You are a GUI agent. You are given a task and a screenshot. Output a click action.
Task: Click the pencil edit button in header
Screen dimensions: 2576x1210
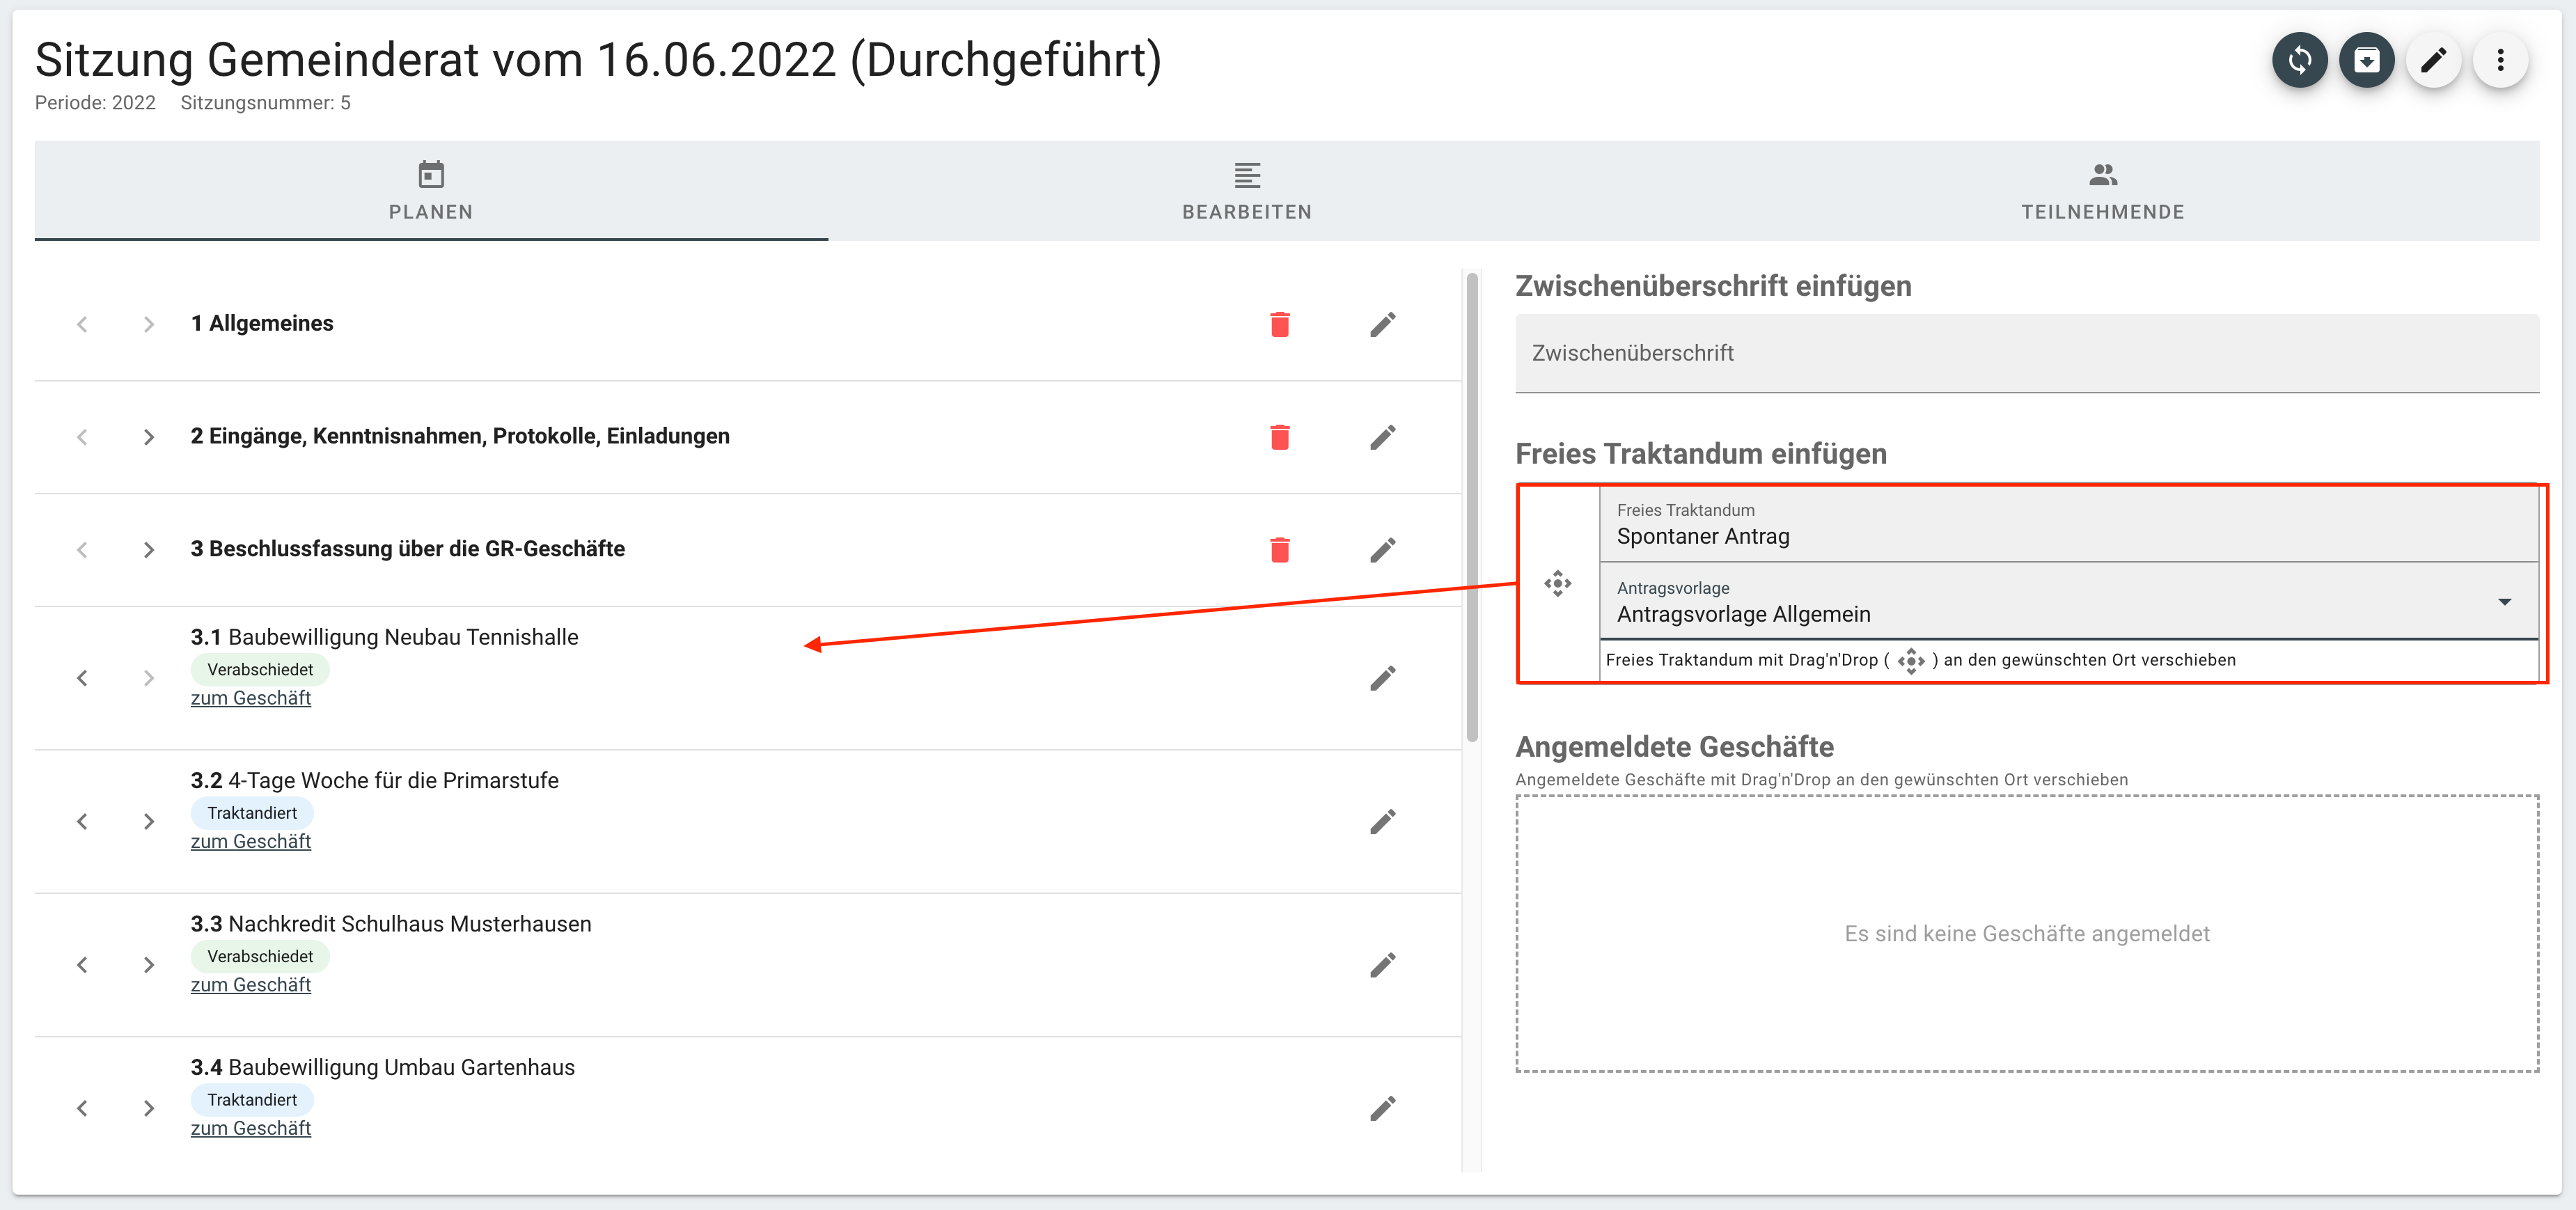coord(2433,60)
